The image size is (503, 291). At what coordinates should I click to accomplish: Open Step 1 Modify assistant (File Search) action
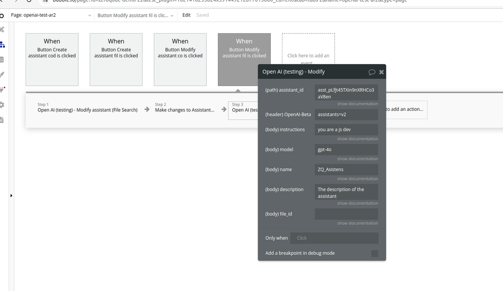pos(87,107)
